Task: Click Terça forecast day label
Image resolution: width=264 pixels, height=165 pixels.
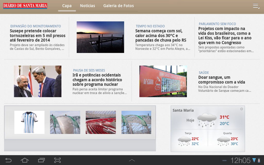Action: 188,133
